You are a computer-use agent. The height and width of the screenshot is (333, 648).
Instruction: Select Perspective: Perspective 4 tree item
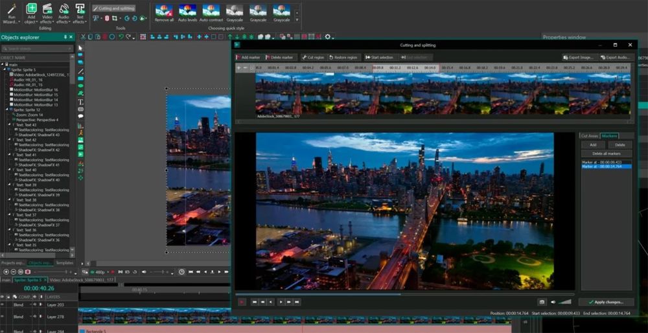(35, 120)
